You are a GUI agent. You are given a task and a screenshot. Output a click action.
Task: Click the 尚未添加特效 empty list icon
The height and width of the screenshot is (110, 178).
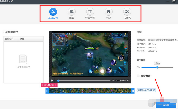click(x=23, y=59)
